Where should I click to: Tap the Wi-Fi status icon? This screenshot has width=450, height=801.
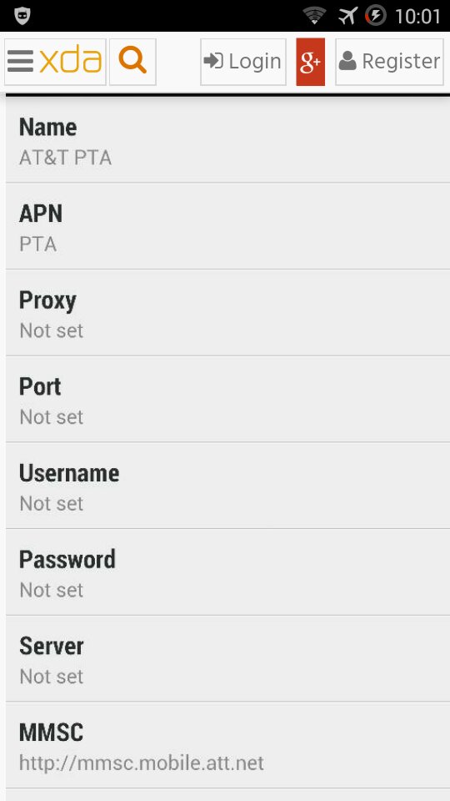(314, 15)
